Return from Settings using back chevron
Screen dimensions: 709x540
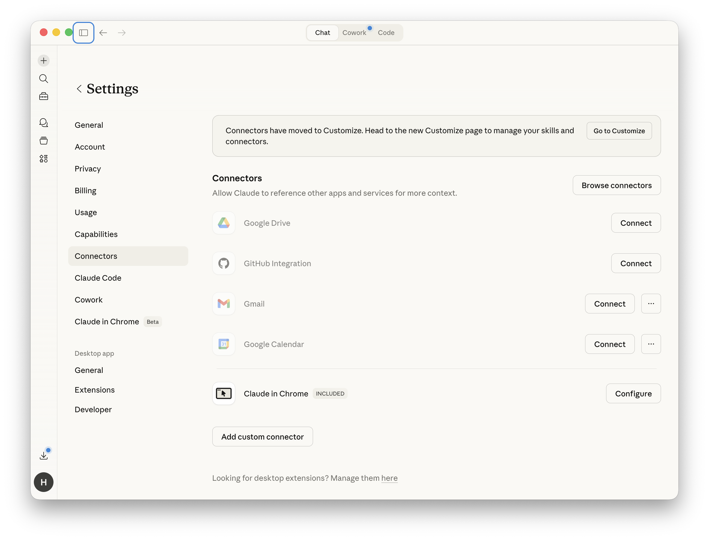79,88
